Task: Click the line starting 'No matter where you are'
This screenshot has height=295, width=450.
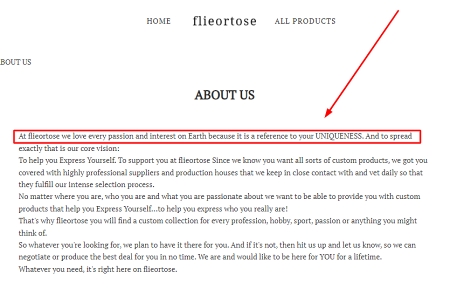Action: click(219, 196)
